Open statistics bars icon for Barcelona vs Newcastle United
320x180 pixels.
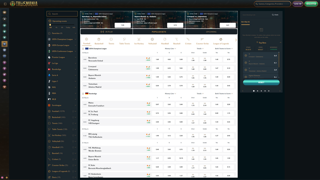click(x=149, y=58)
